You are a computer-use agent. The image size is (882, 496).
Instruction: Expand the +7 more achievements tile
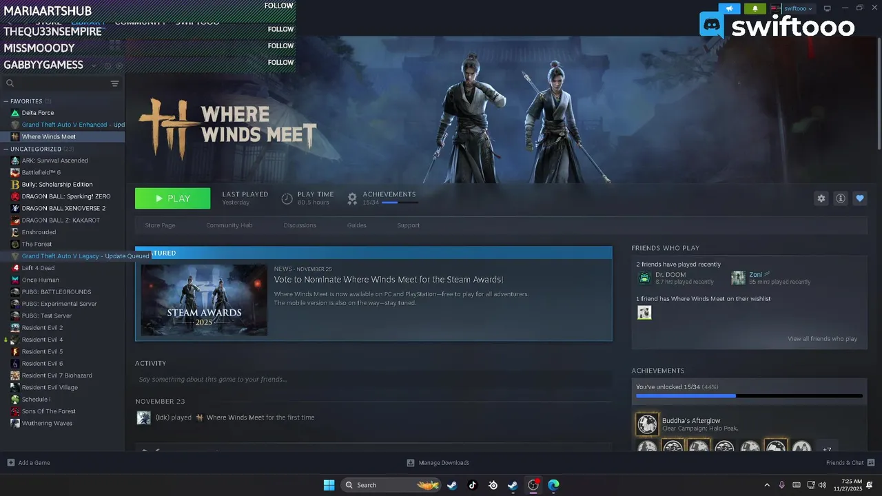coord(828,446)
